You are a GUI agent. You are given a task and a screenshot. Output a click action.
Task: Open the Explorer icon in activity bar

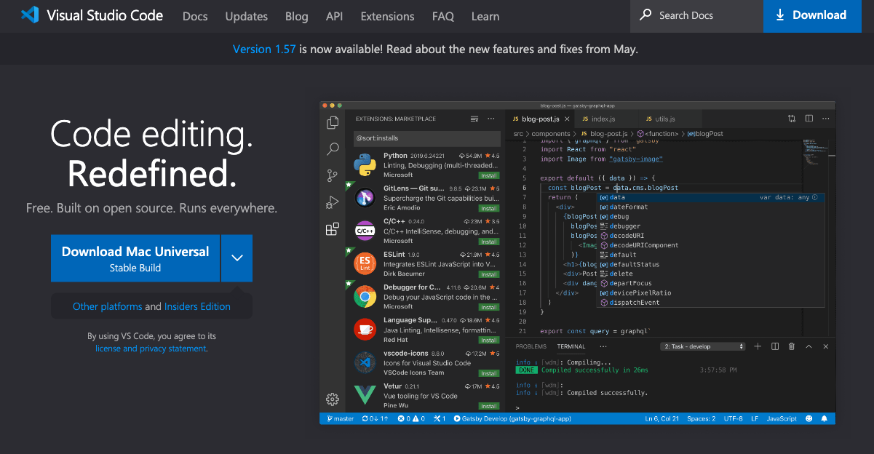[333, 123]
